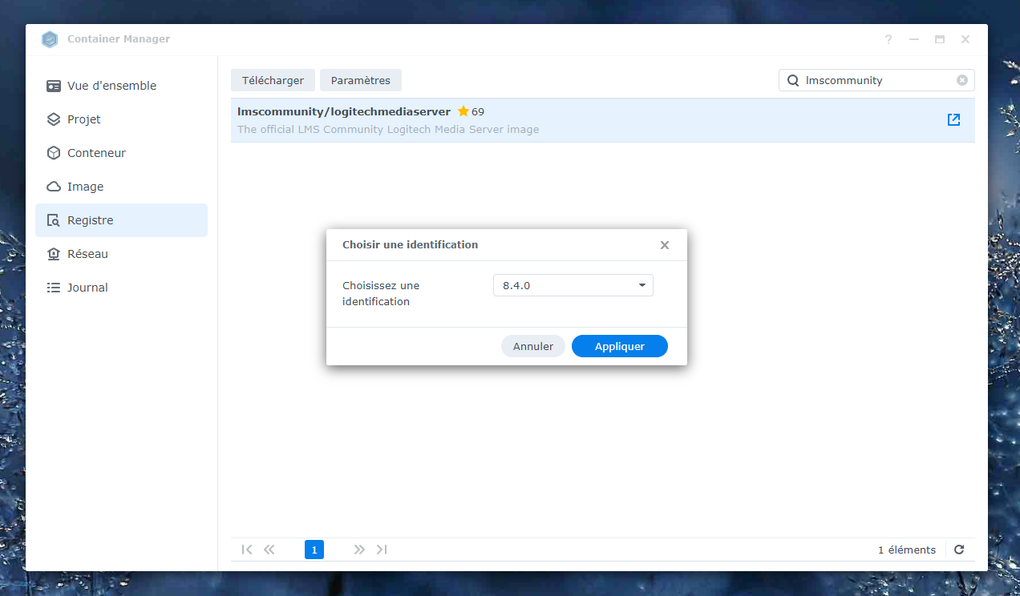Click the Vue d'ensemble sidebar icon
Screen dimensions: 1020x596
tap(54, 86)
